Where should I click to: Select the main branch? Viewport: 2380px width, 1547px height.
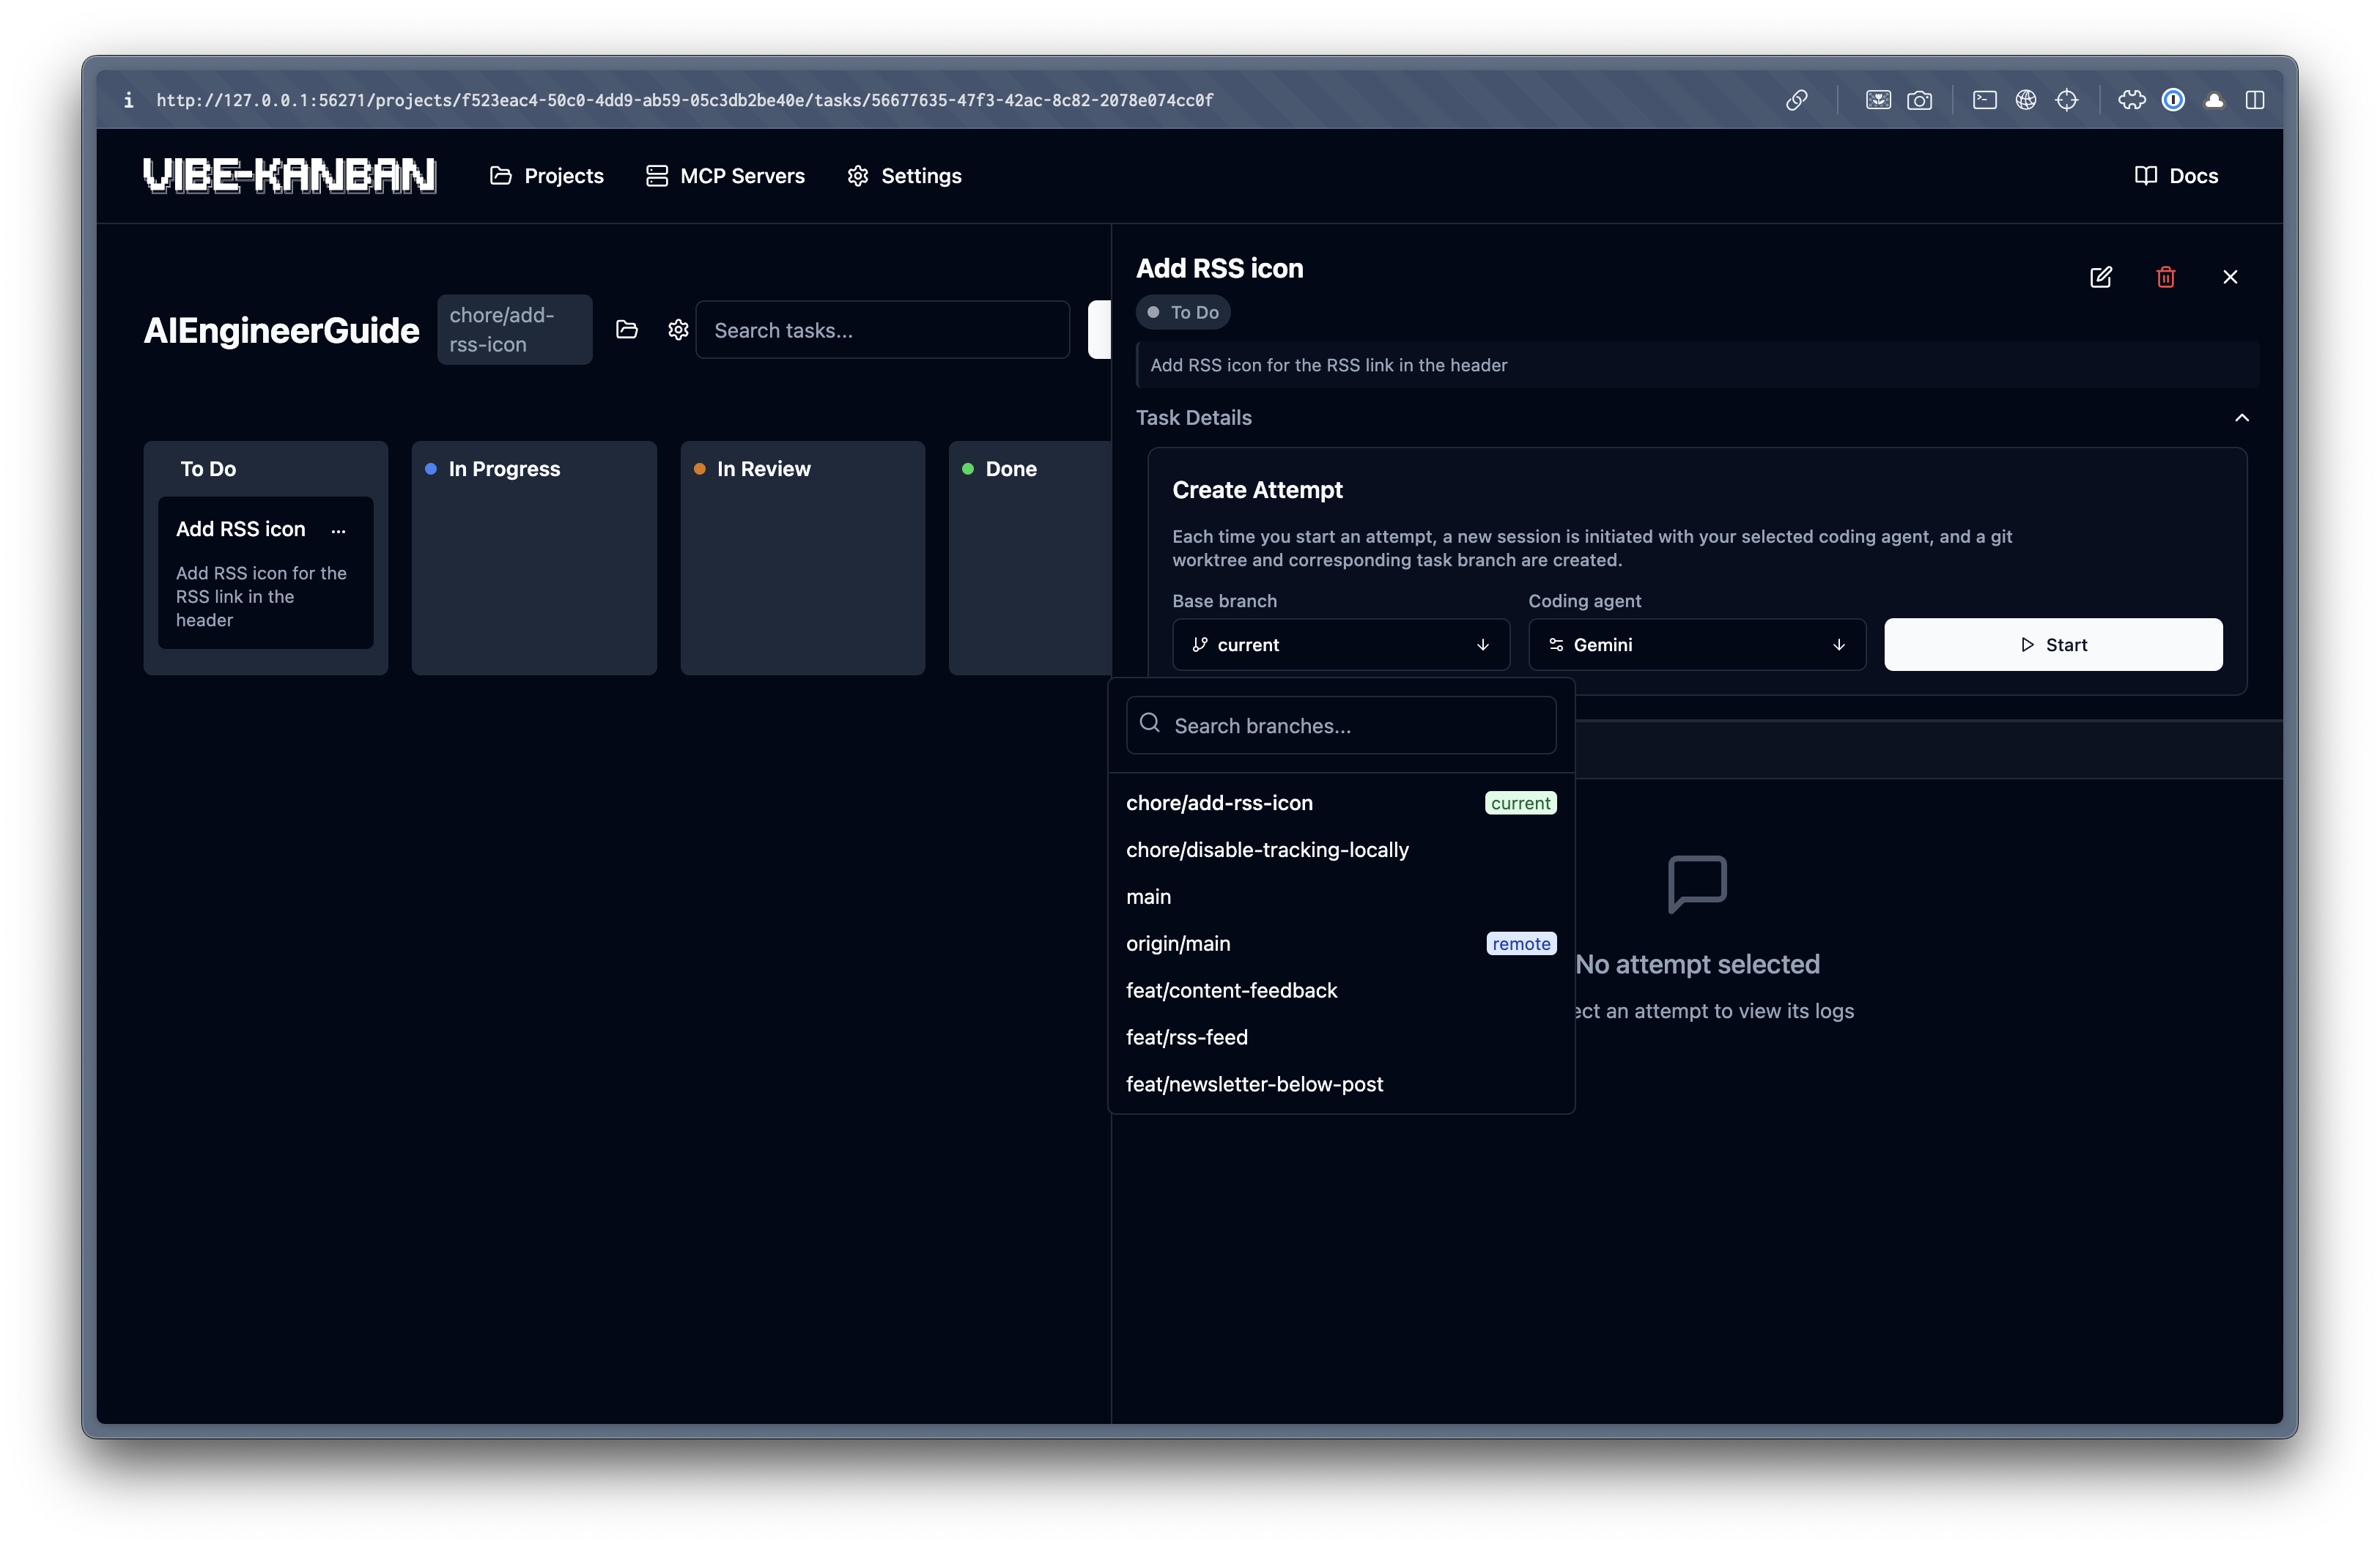1341,897
